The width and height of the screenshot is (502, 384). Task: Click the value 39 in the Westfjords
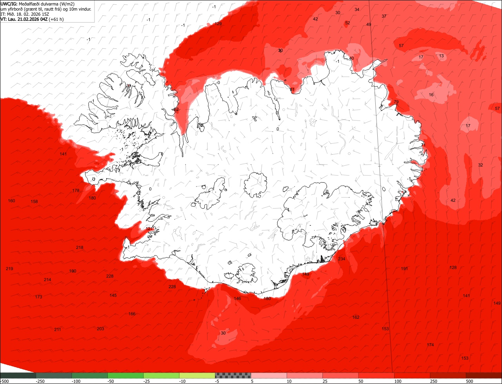[129, 86]
